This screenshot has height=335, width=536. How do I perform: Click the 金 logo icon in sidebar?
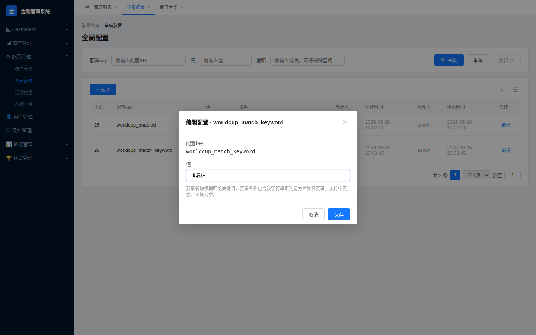pyautogui.click(x=12, y=11)
